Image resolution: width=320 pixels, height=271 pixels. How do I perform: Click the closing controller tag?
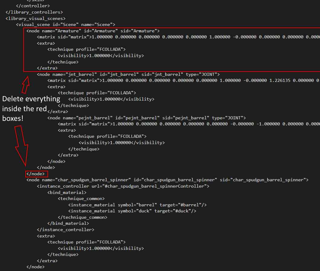pos(33,6)
